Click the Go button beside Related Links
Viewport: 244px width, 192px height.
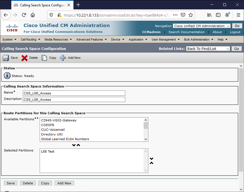tap(237, 49)
